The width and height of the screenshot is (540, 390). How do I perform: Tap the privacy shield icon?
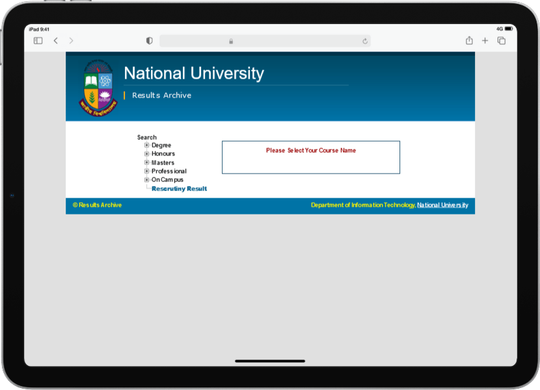coord(149,41)
